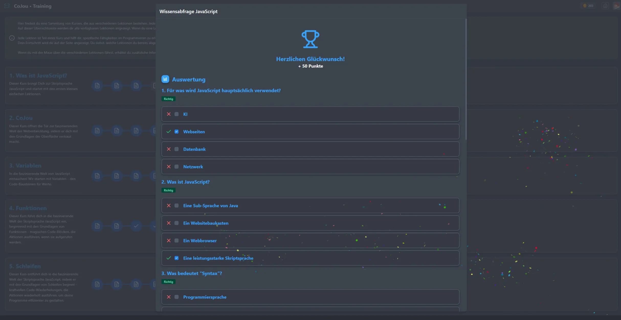Open third lesson icon of CoJou course
Image resolution: width=621 pixels, height=320 pixels.
[136, 131]
